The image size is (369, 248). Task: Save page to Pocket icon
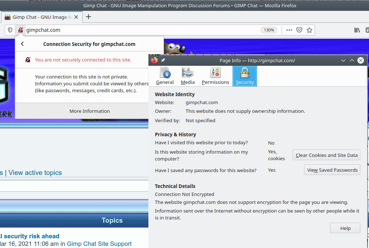coord(299,30)
